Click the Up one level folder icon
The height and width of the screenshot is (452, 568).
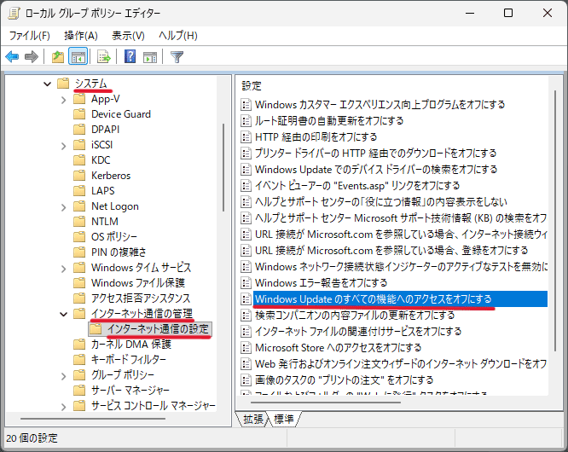[x=58, y=57]
